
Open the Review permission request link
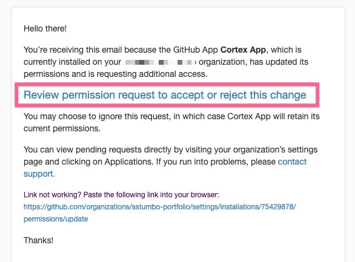(x=165, y=95)
